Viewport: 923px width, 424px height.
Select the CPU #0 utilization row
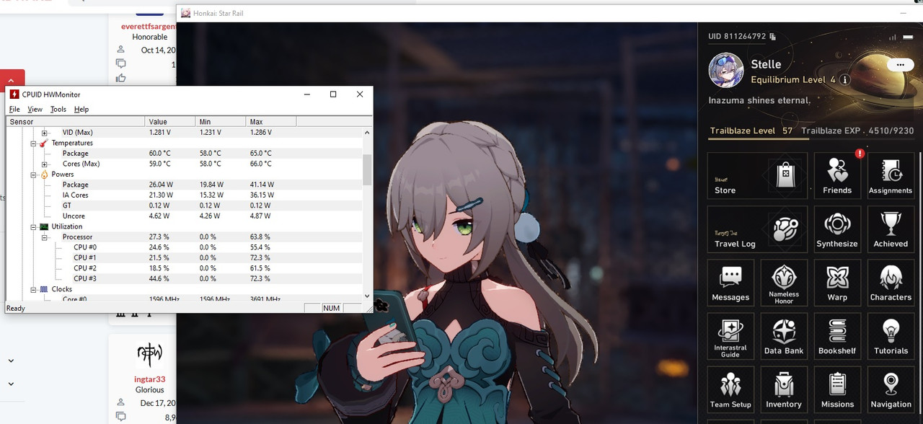(184, 247)
